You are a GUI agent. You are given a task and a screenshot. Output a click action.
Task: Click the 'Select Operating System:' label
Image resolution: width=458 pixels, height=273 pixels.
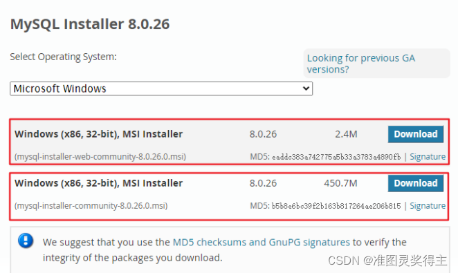[63, 57]
